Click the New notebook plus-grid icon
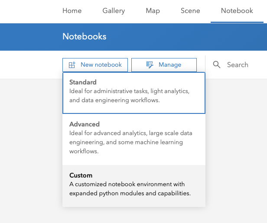This screenshot has height=223, width=267. pos(72,65)
